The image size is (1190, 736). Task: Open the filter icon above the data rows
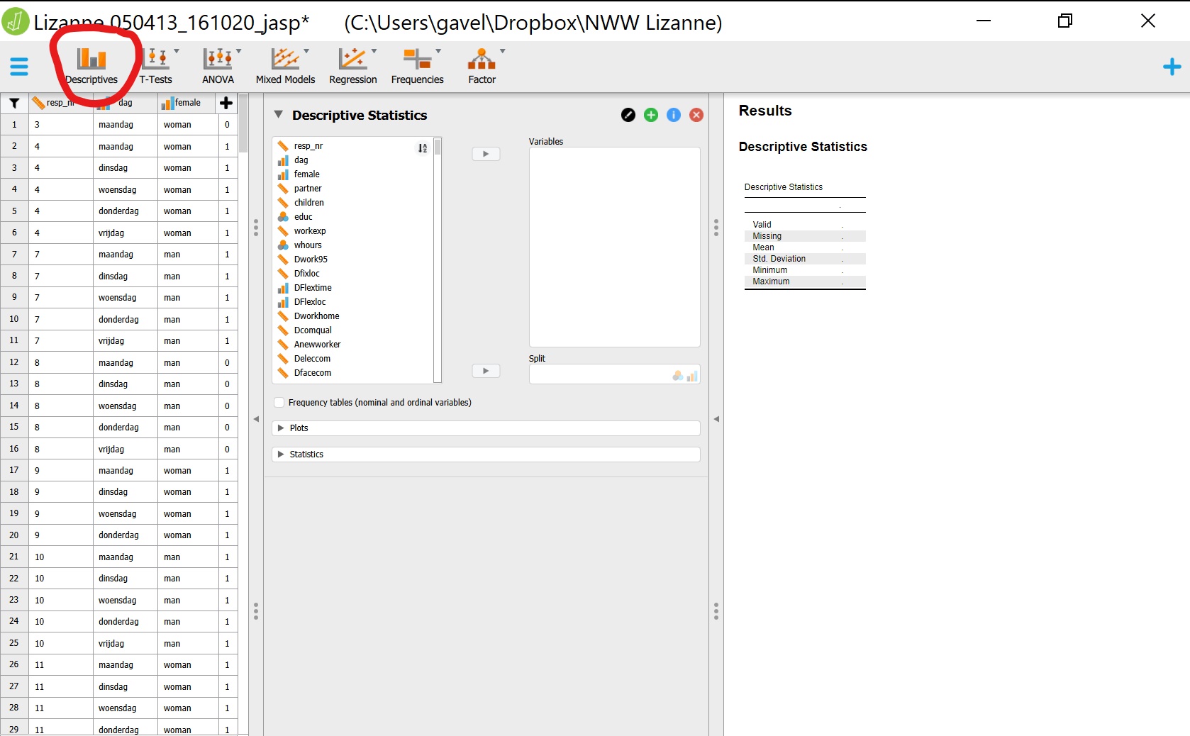coord(13,104)
